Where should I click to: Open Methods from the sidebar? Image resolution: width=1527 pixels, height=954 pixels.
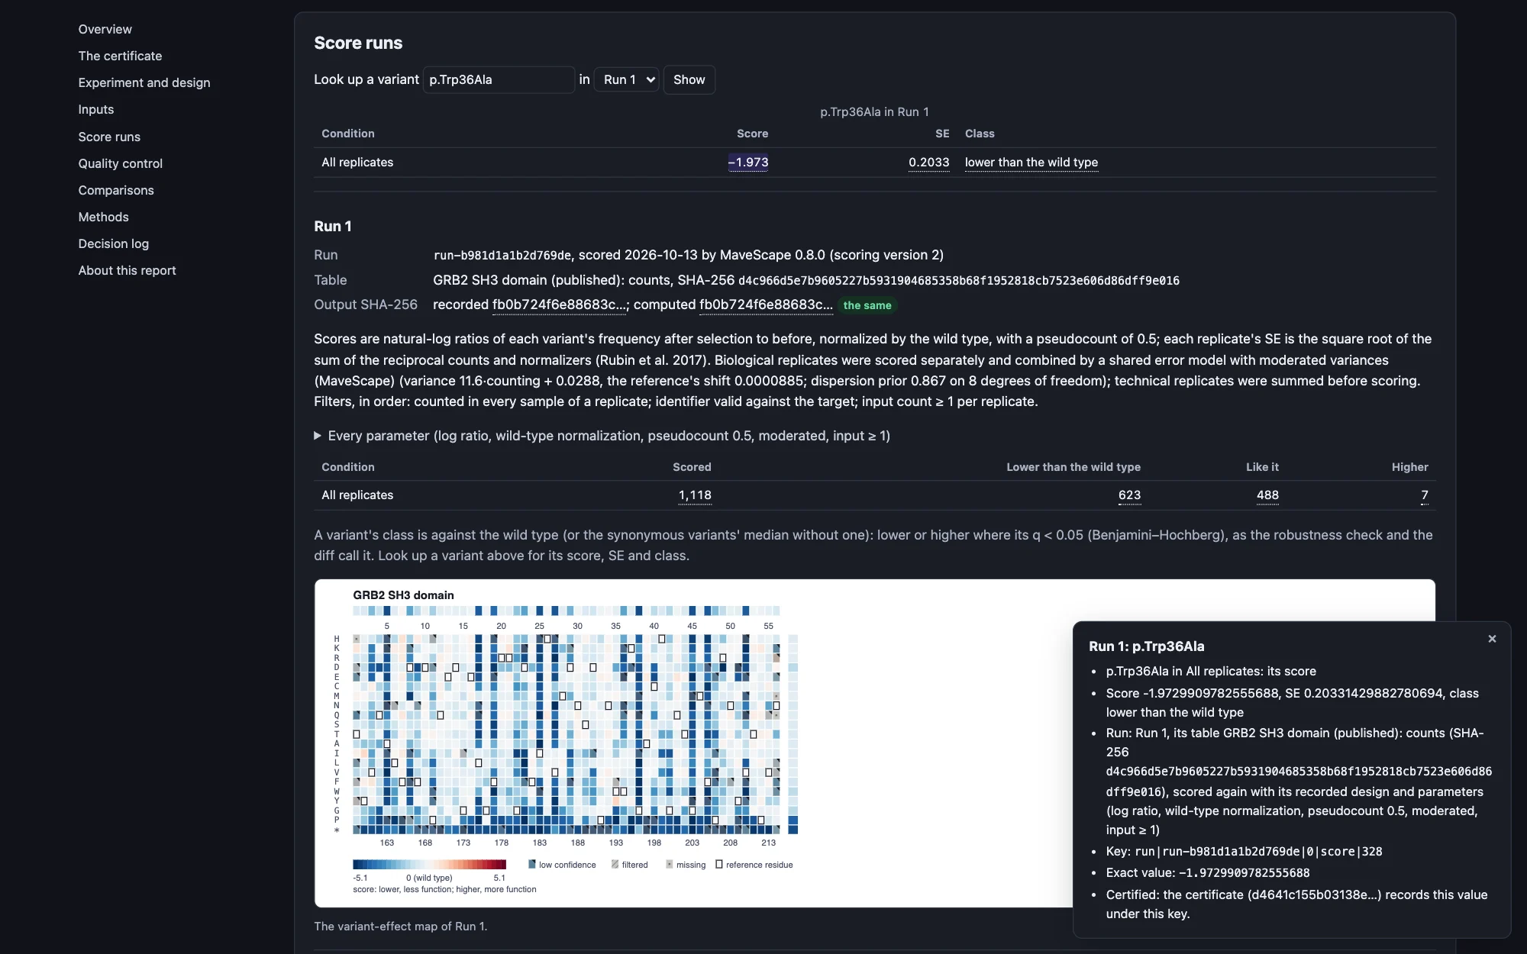[x=103, y=217]
